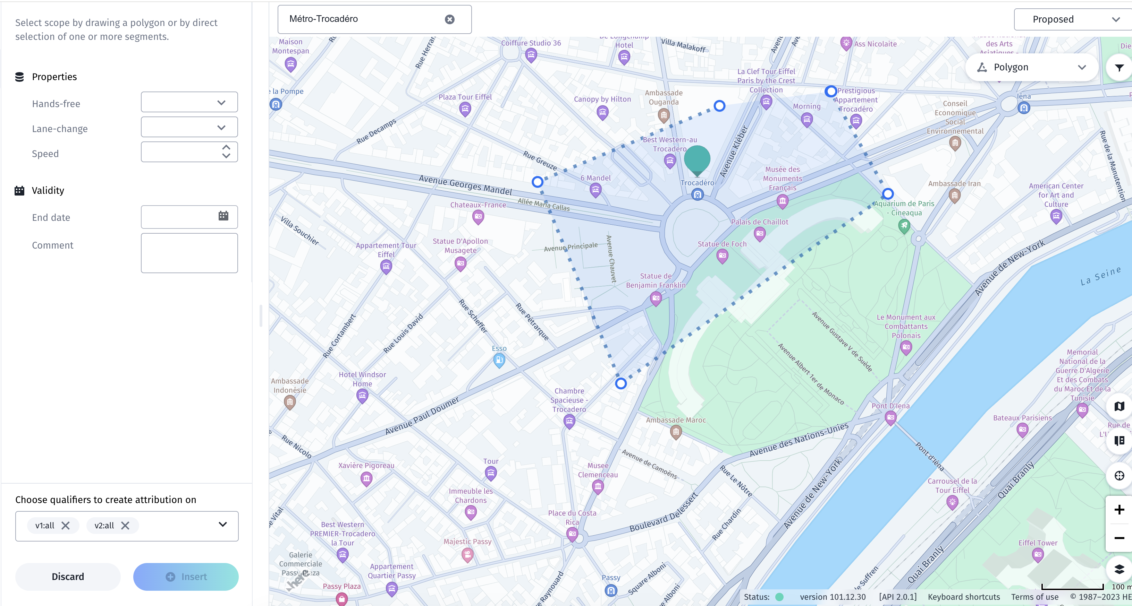Zoom out with the minus button
Viewport: 1132px width, 606px height.
(1119, 538)
